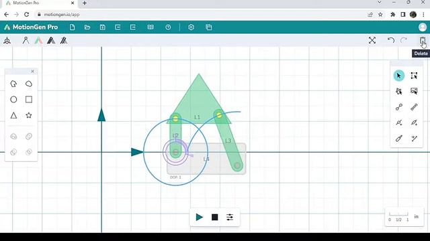
Task: Select the add-joint-on-link tool
Action: [398, 123]
